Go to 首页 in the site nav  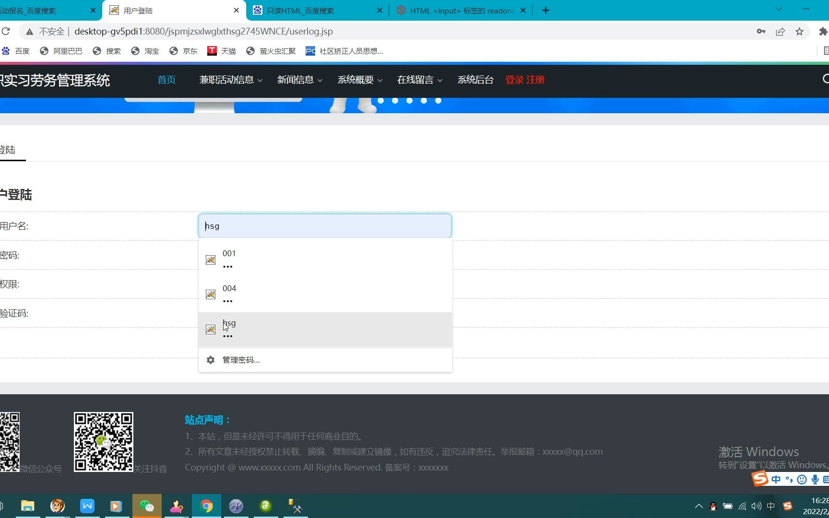pyautogui.click(x=166, y=80)
